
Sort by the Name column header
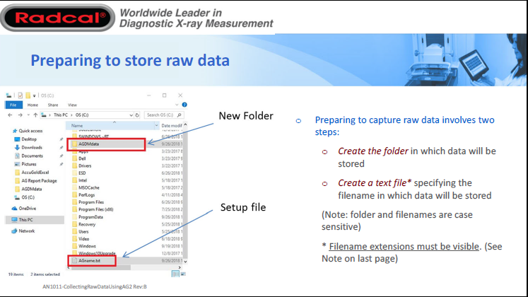77,126
